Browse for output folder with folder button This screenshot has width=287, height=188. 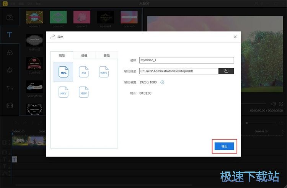pyautogui.click(x=226, y=71)
